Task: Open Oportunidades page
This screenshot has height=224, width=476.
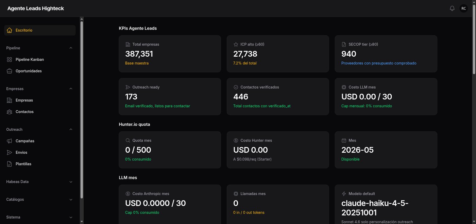Action: [x=40, y=71]
